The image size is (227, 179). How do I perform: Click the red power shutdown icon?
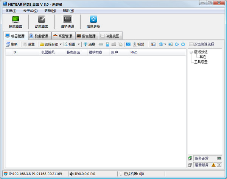(x=183, y=44)
